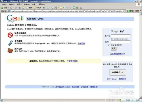Open the View (查看) menu
Viewport: 142px width, 102px height.
pos(19,5)
